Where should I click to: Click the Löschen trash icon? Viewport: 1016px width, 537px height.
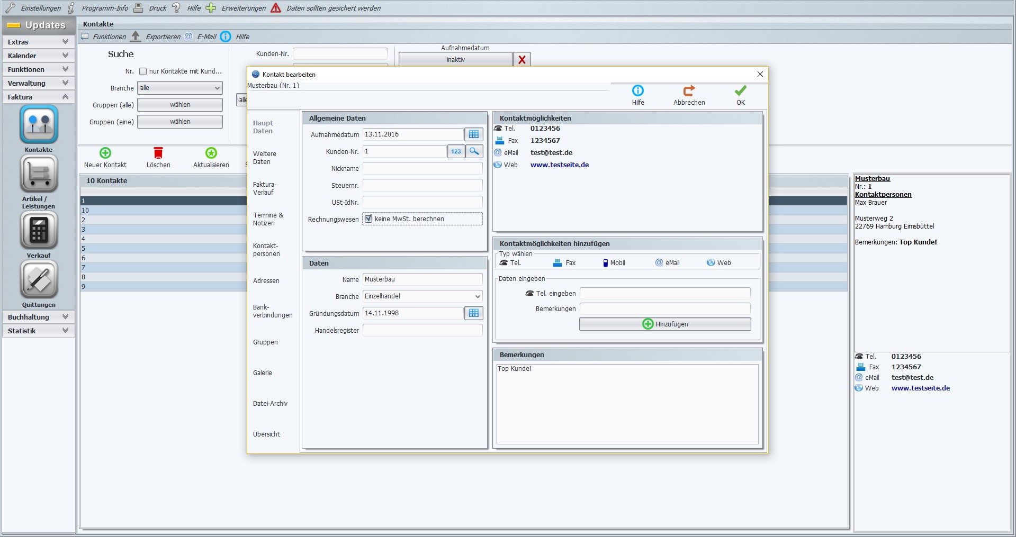click(x=158, y=153)
